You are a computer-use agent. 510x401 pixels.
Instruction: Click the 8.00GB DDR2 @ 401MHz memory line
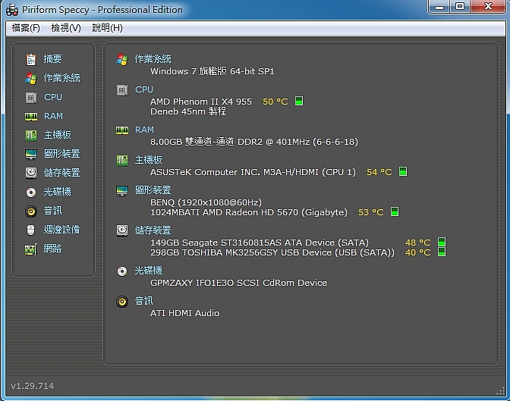(x=254, y=142)
